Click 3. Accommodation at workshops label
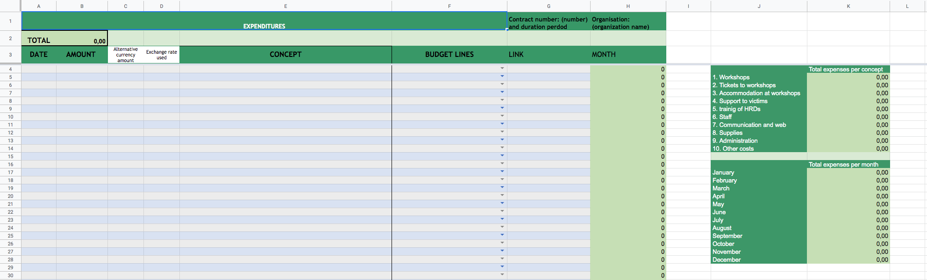927x280 pixels. (x=756, y=93)
